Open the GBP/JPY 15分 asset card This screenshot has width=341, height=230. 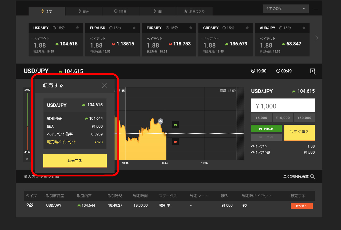tap(226, 40)
